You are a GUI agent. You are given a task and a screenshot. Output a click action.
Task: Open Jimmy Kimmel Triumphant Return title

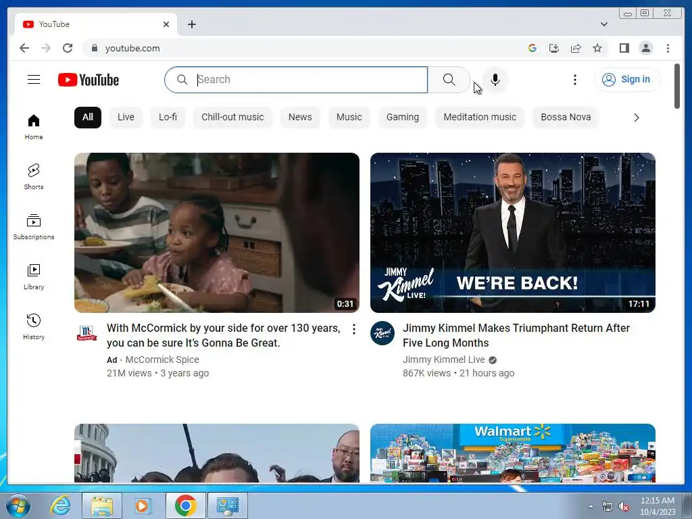[x=516, y=335]
